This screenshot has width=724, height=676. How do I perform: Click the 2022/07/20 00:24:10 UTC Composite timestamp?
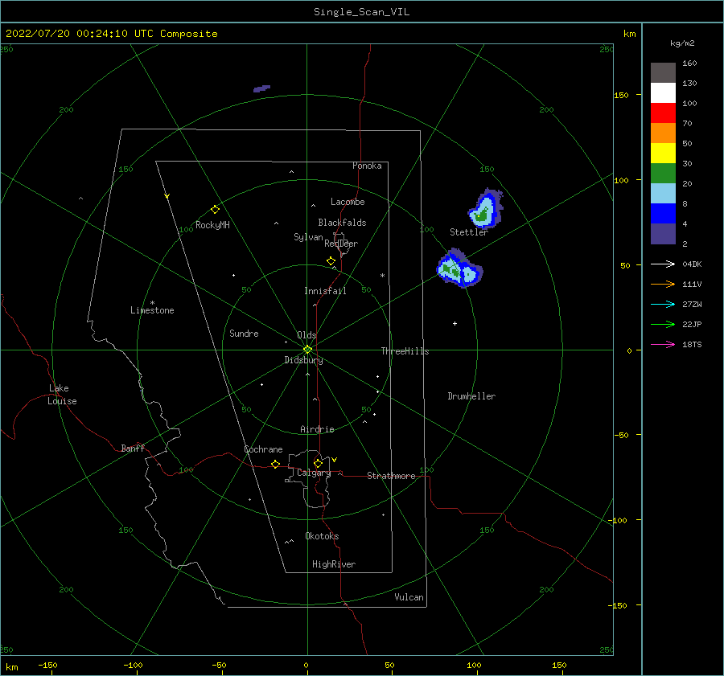111,34
